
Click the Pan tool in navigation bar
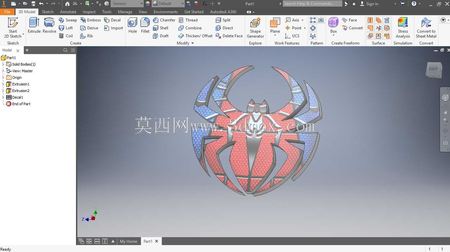445,112
